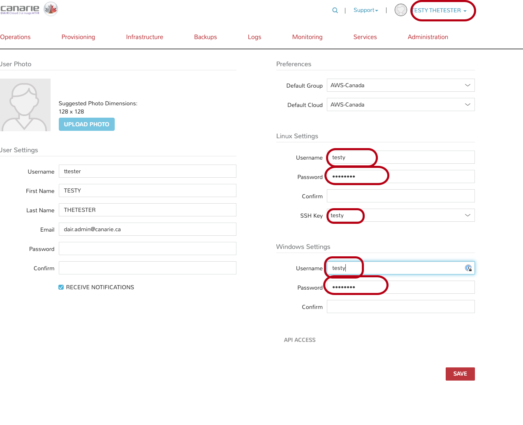Open the SSH Key dropdown

coord(400,215)
